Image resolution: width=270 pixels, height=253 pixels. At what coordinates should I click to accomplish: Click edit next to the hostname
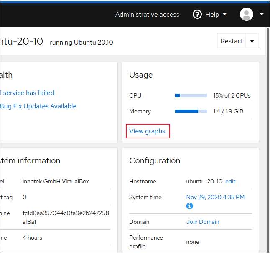pyautogui.click(x=230, y=181)
